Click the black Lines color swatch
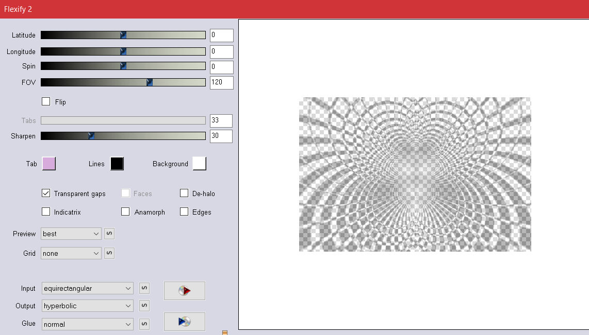The width and height of the screenshot is (589, 335). click(x=117, y=164)
